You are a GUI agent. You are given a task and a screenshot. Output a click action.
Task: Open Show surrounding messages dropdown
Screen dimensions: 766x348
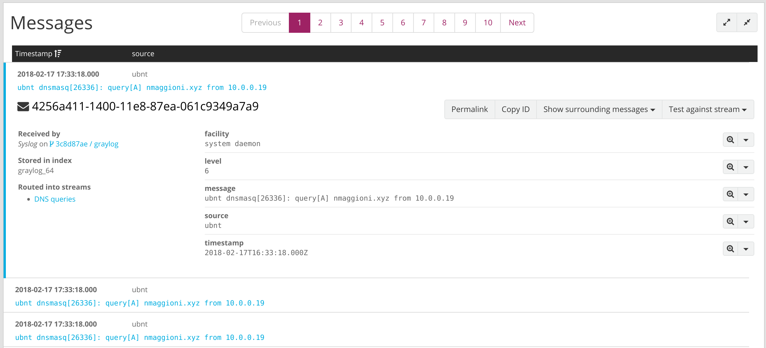(599, 109)
